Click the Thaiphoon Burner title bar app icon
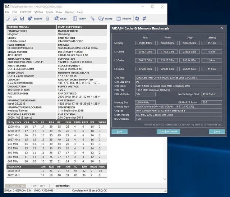 [x=7, y=6]
